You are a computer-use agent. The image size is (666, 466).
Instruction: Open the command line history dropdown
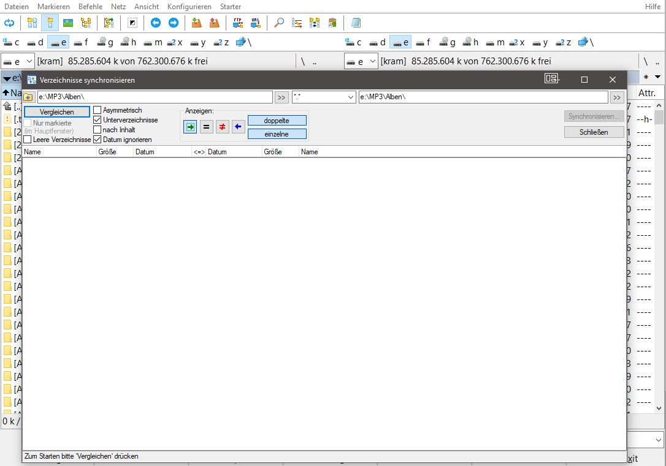tap(659, 440)
